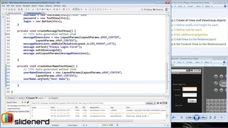Click the userName.setText code line
The image size is (228, 128).
click(47, 79)
